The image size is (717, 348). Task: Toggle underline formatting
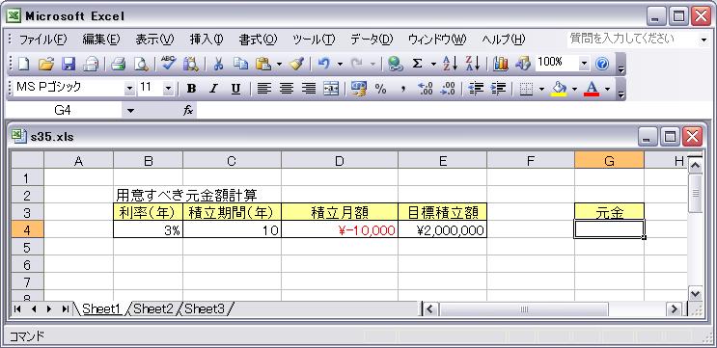pyautogui.click(x=235, y=89)
